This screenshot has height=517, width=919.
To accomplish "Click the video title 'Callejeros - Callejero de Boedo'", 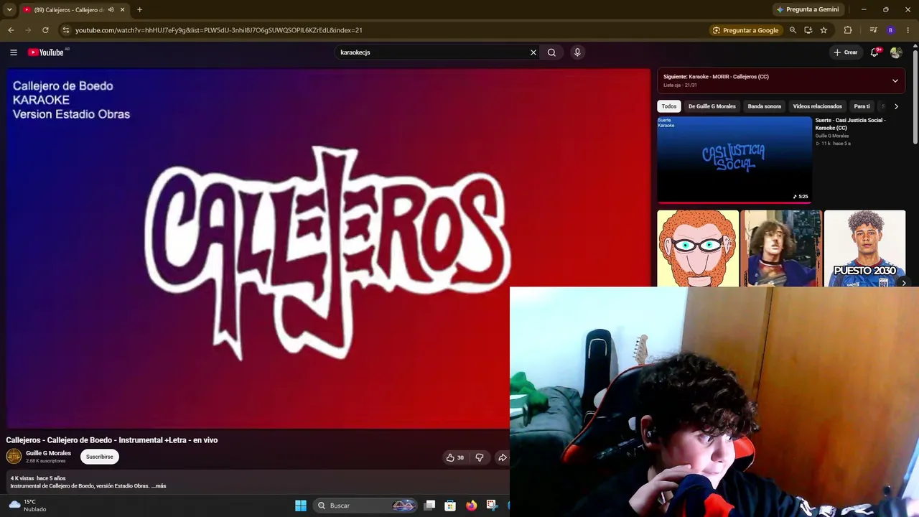I will pyautogui.click(x=112, y=440).
